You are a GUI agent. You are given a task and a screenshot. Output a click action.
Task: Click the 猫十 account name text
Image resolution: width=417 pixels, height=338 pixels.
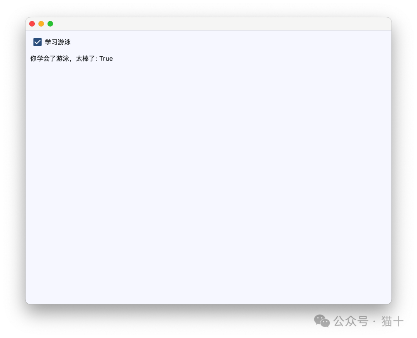tap(391, 321)
